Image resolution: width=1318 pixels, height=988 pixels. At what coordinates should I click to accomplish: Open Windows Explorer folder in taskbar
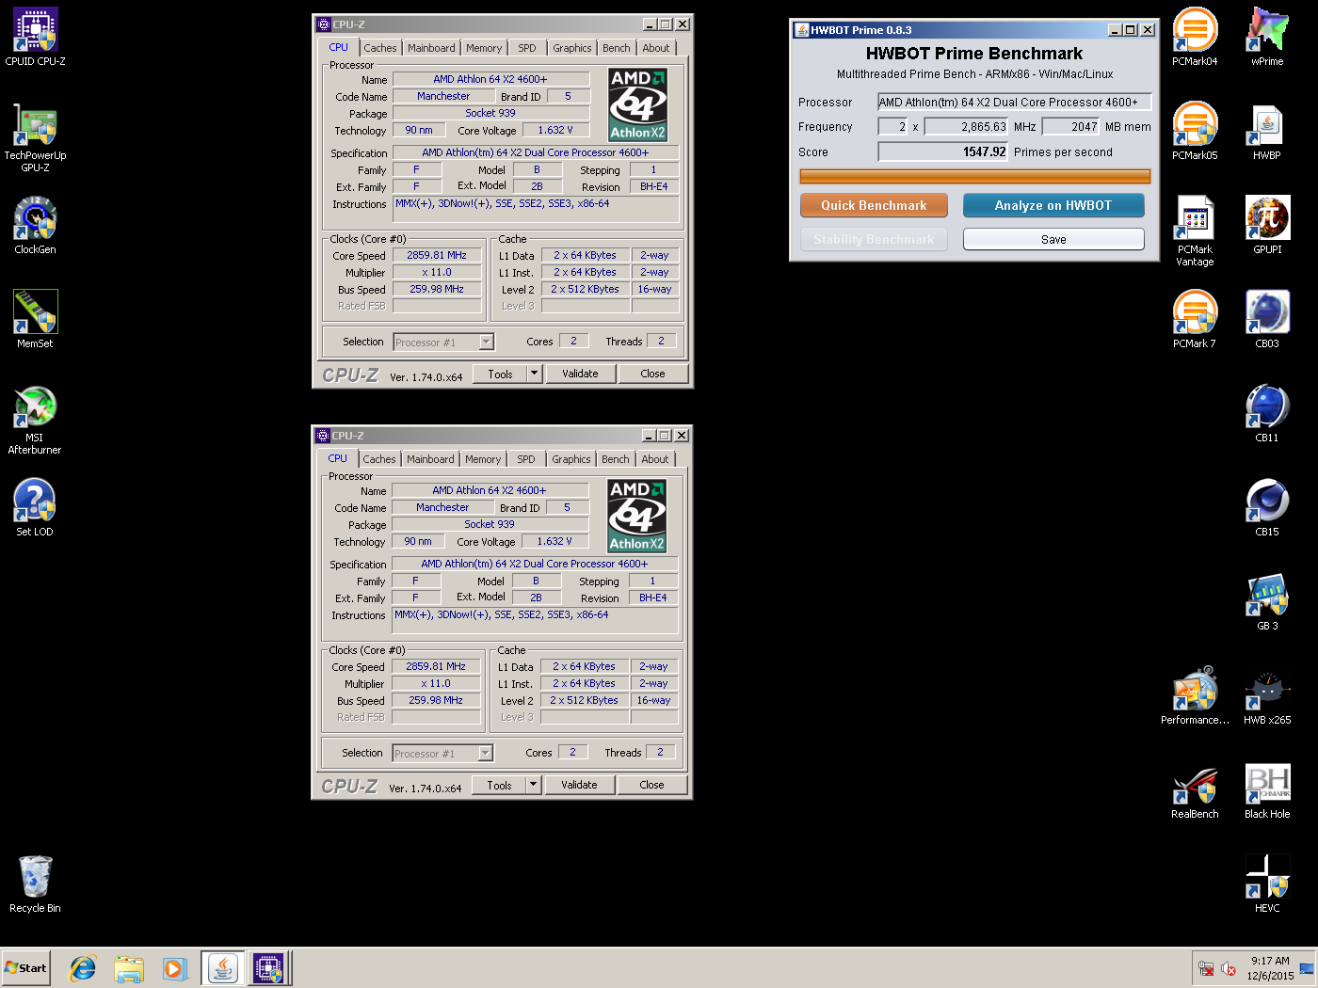[x=129, y=968]
